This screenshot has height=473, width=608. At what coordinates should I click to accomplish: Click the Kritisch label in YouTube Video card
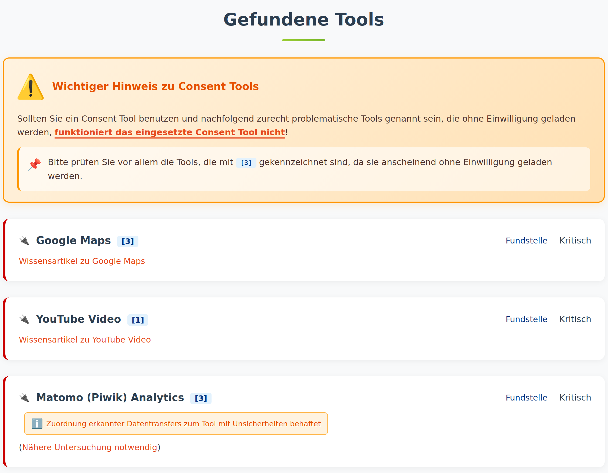click(575, 319)
